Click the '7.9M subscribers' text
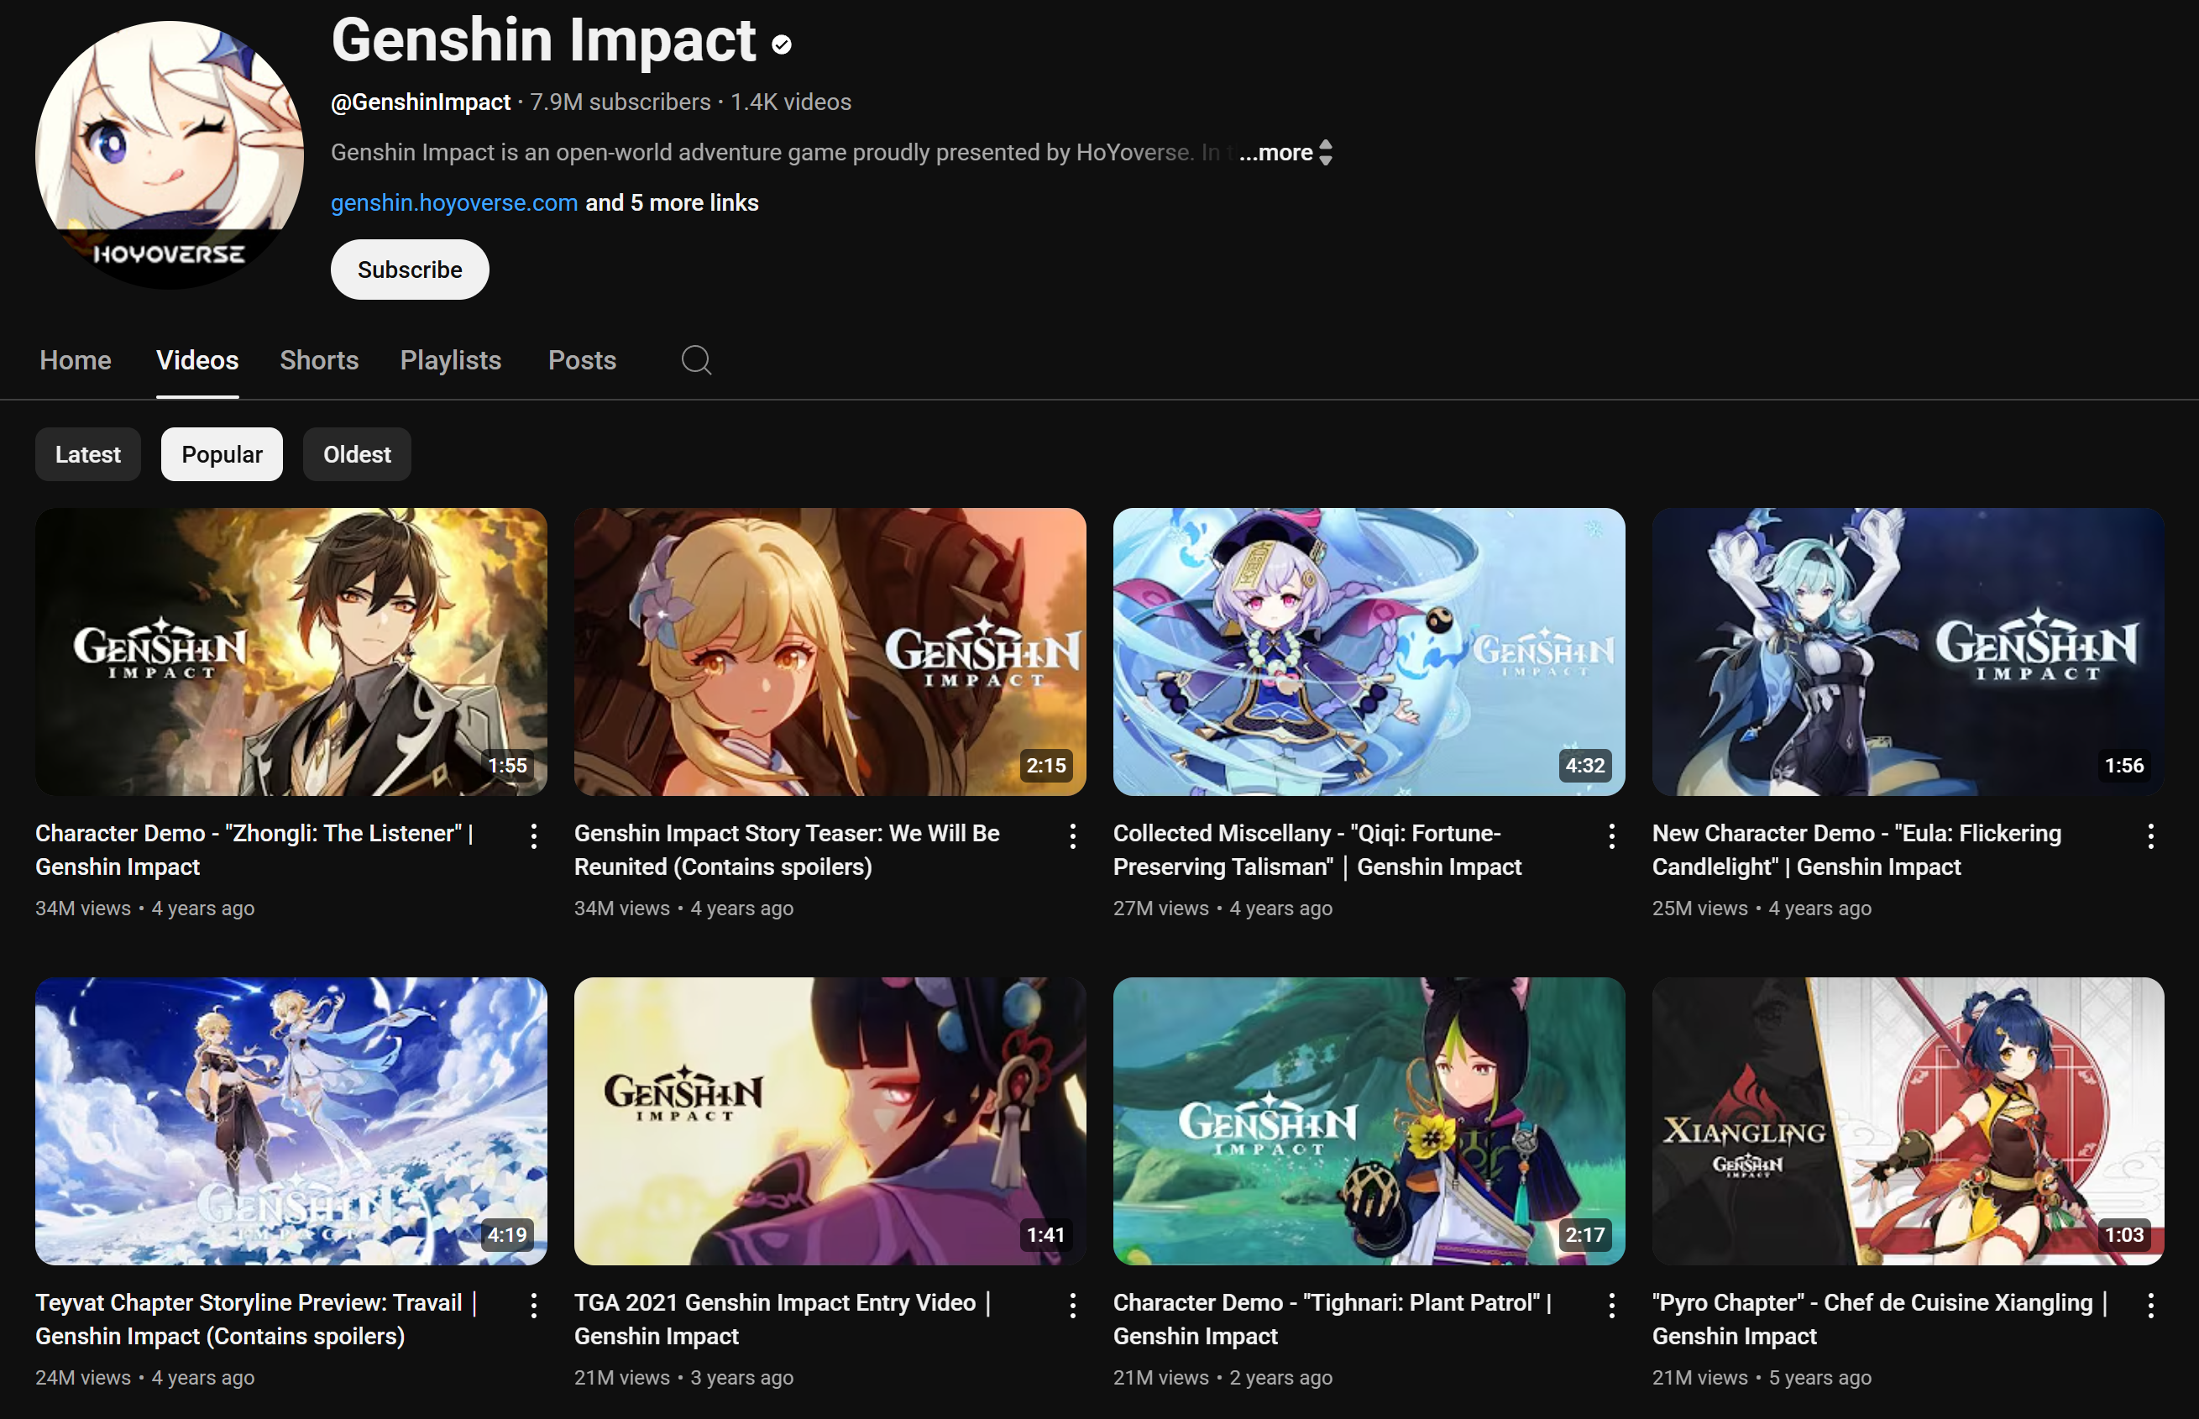Viewport: 2199px width, 1419px height. tap(620, 102)
